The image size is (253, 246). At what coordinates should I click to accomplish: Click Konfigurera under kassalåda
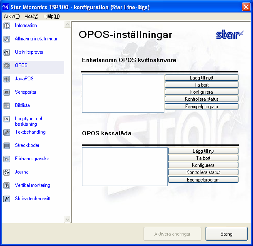203,165
